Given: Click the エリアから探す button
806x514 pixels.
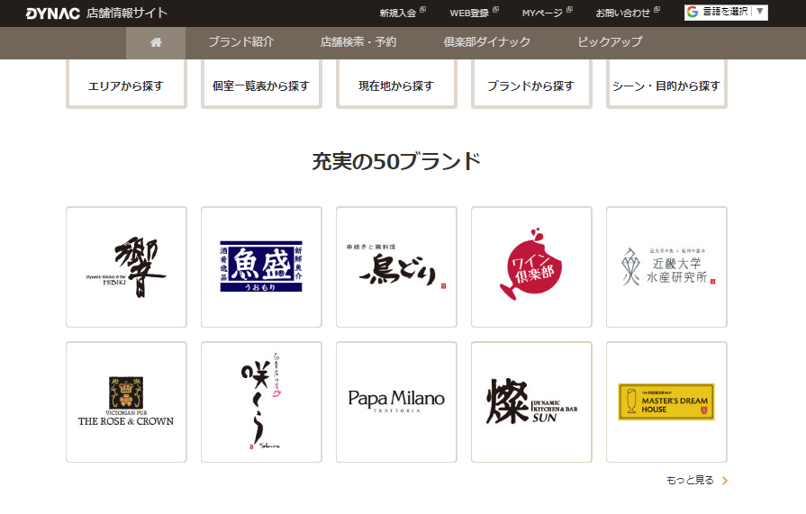Looking at the screenshot, I should point(126,86).
